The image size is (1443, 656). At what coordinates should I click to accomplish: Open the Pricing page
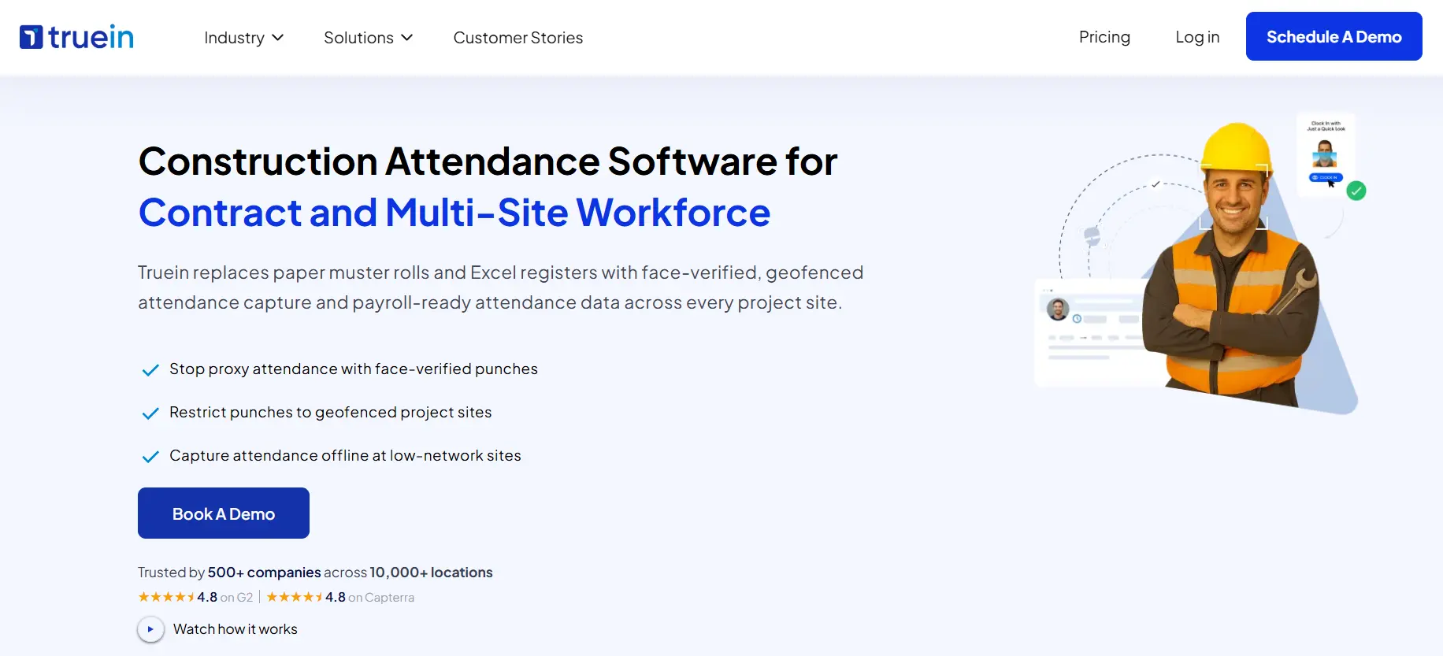pos(1104,37)
